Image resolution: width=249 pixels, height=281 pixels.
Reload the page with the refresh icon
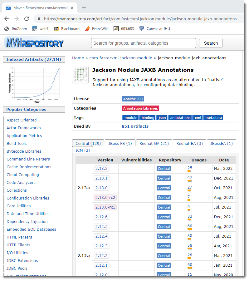tap(27, 19)
